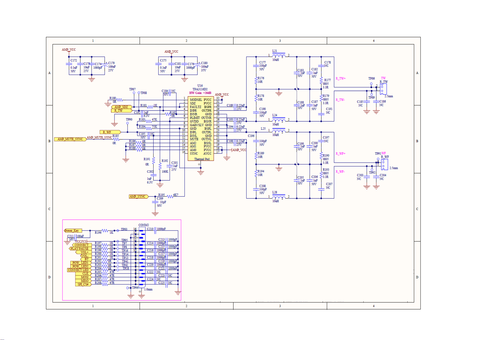Select the VCC3V3 power label
Image resolution: width=481 pixels, height=340 pixels.
[81, 241]
